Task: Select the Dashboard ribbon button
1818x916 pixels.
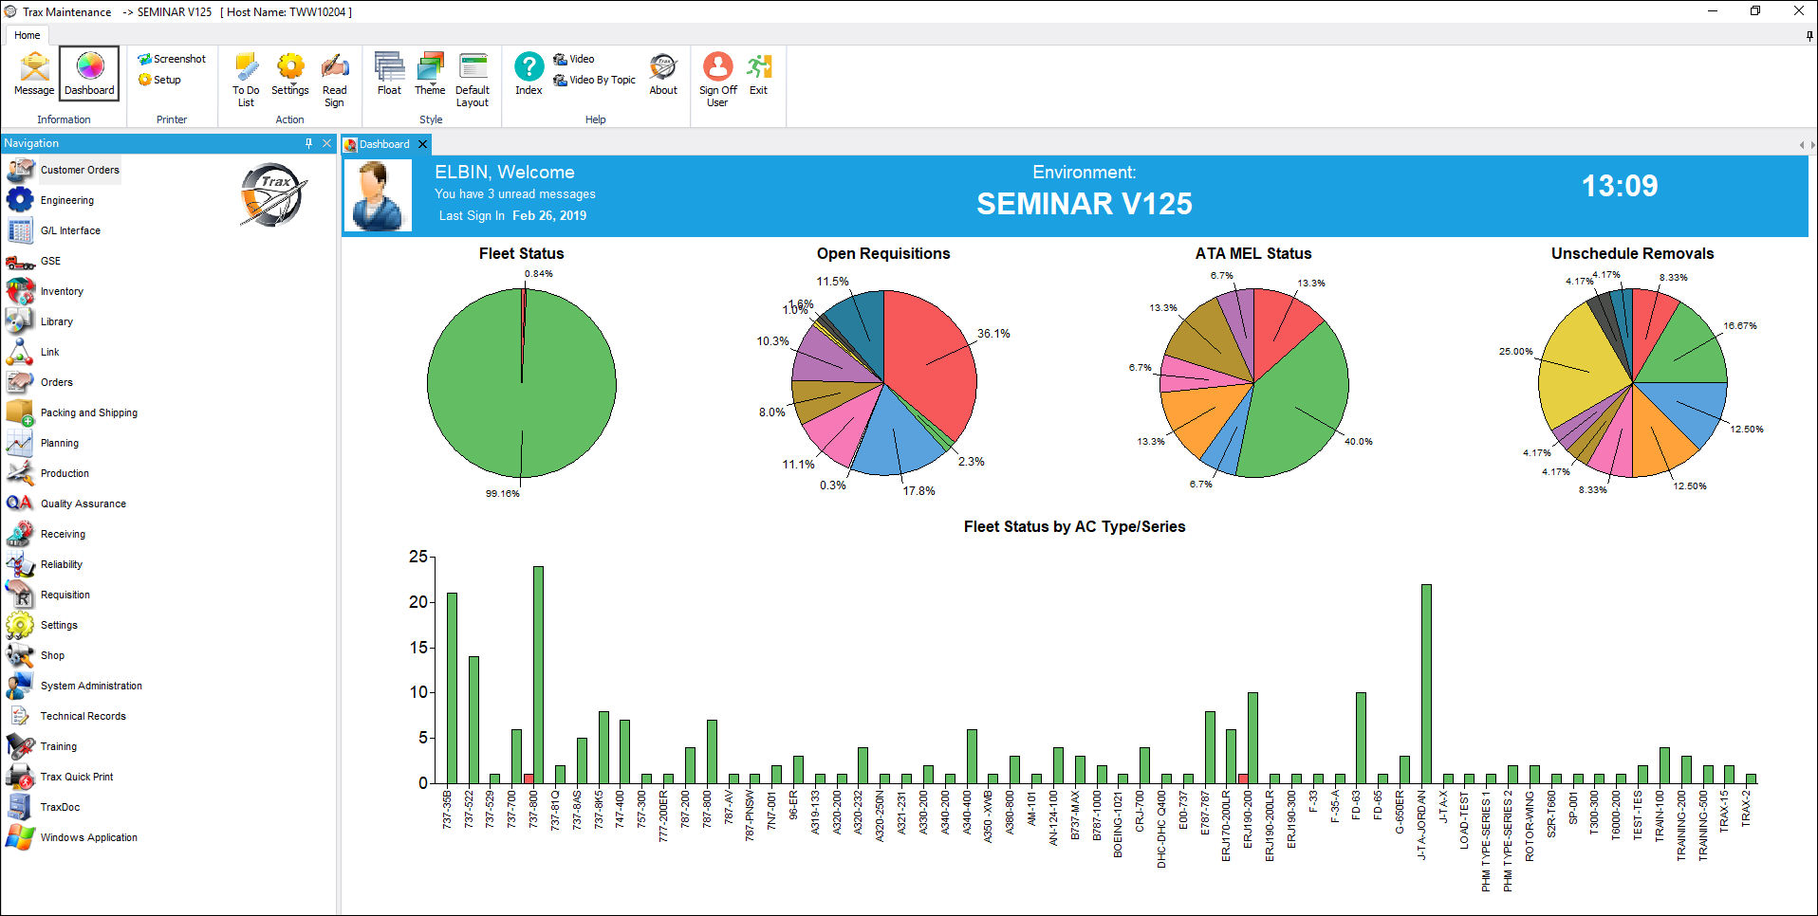Action: tap(89, 74)
